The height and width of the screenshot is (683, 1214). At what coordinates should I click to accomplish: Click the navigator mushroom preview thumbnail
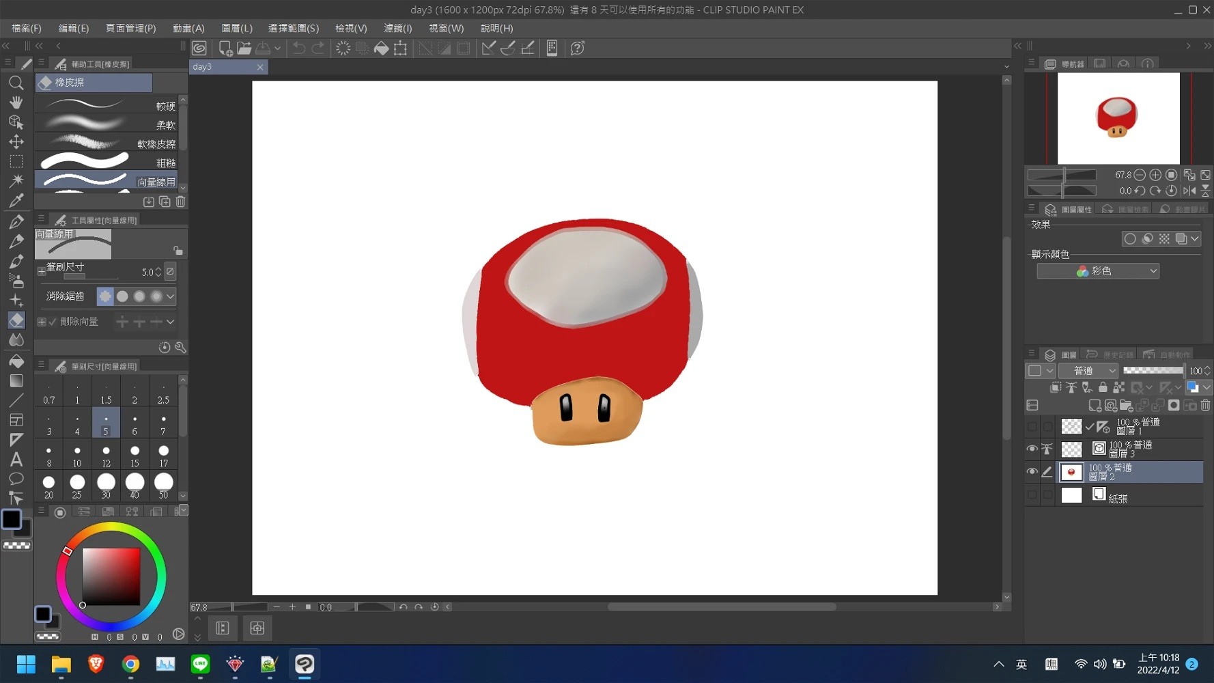(1118, 118)
